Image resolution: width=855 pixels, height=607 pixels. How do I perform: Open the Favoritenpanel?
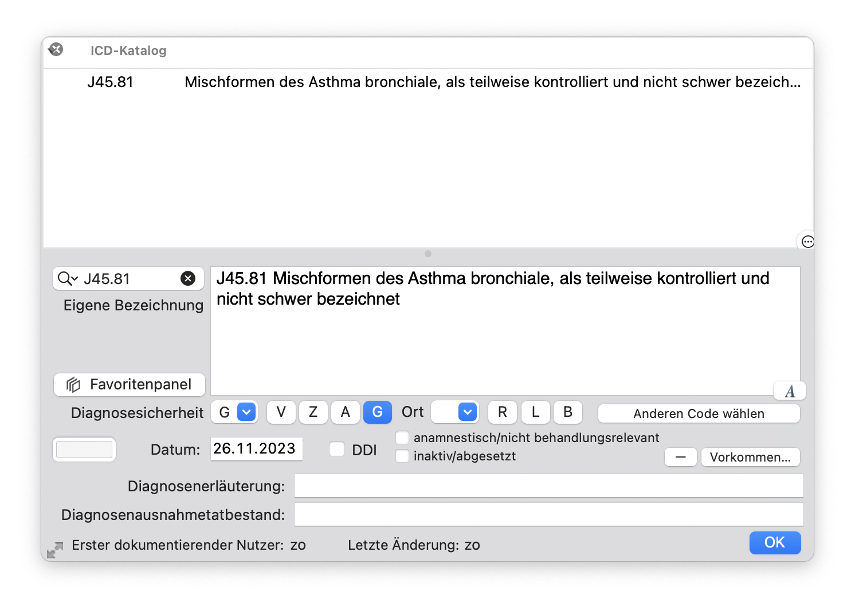point(130,384)
